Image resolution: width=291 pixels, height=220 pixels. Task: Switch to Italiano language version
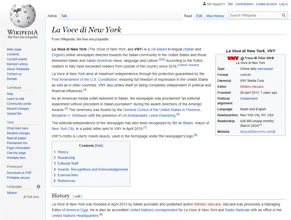pos(12,193)
